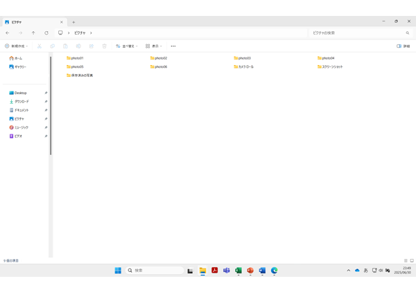Image resolution: width=416 pixels, height=308 pixels.
Task: Add a new tab with plus button
Action: pyautogui.click(x=73, y=22)
